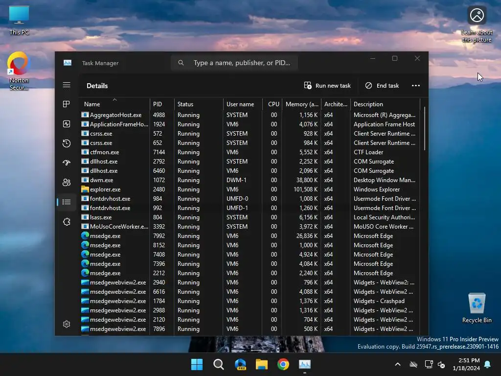
Task: Open the Task Manager hamburger navigation menu
Action: click(x=67, y=85)
